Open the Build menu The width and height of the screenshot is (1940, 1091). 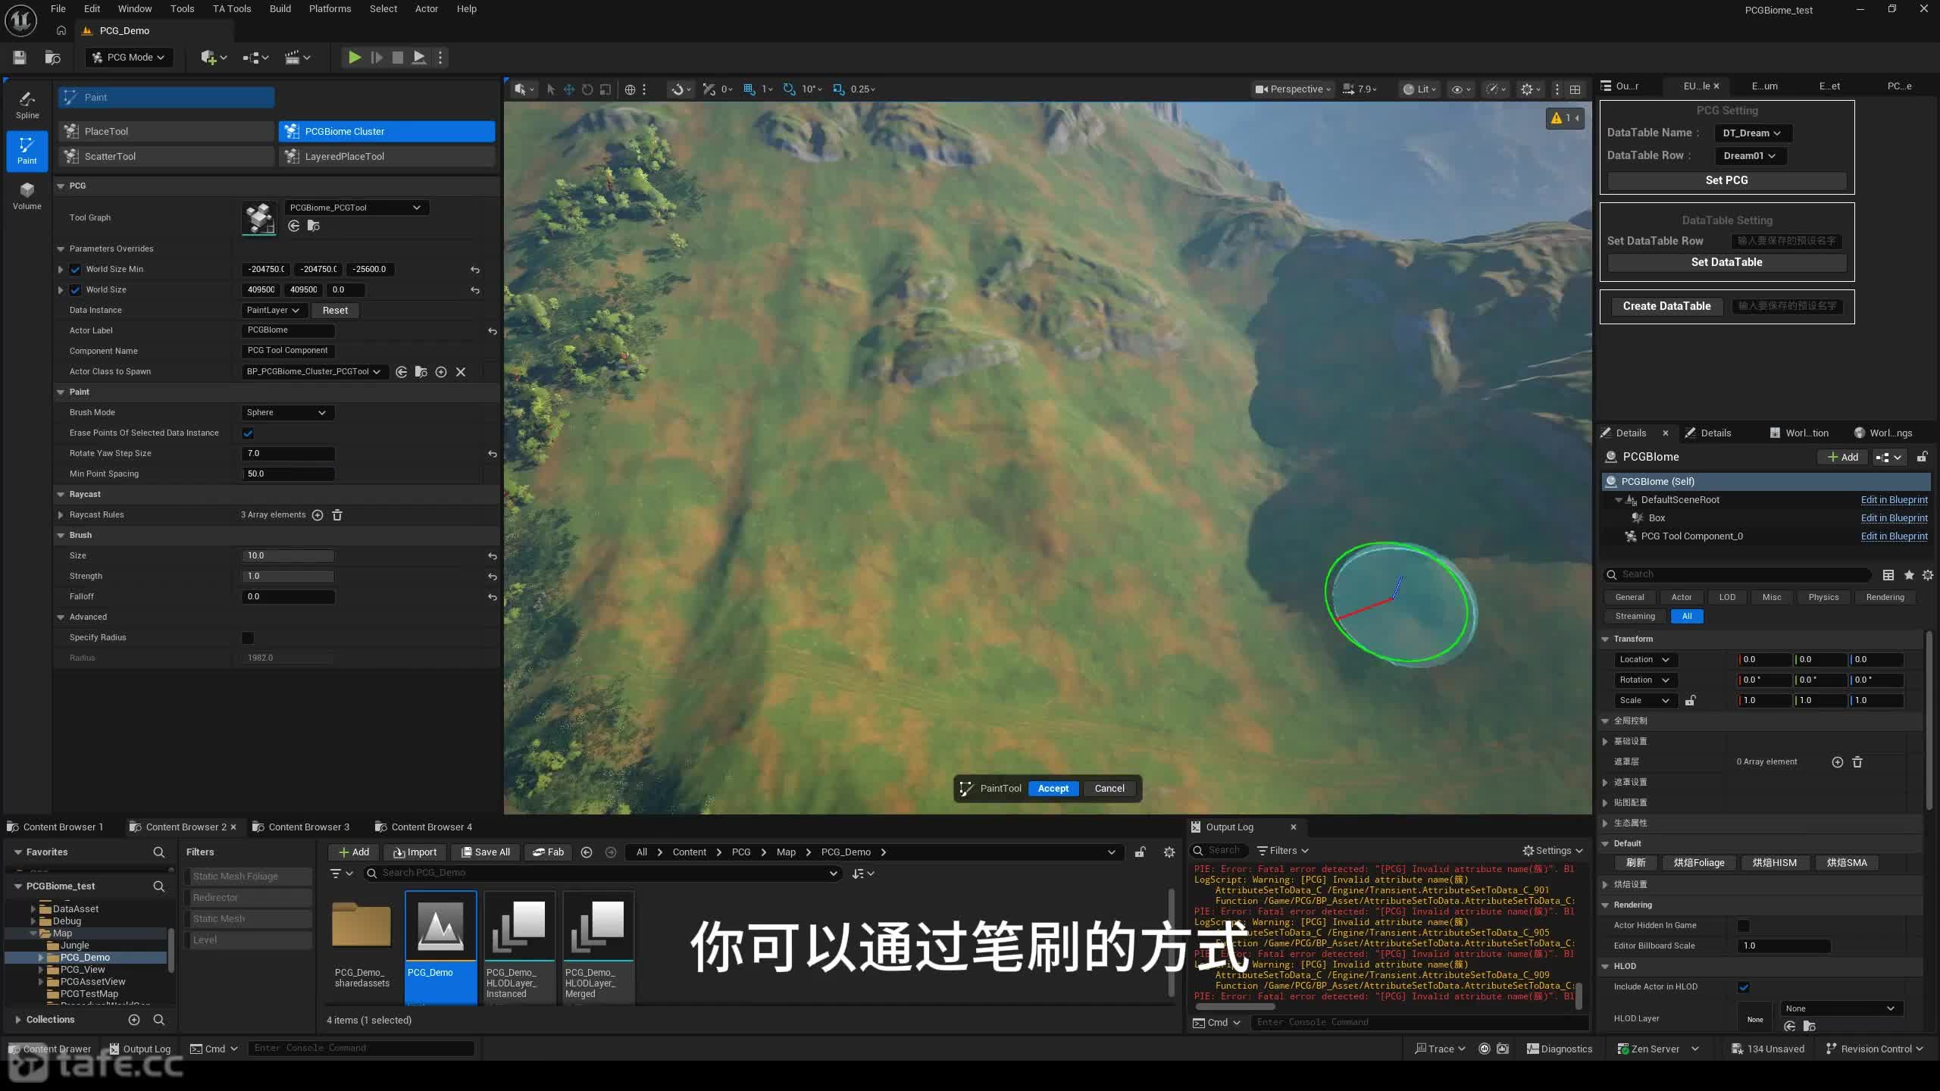pos(280,9)
